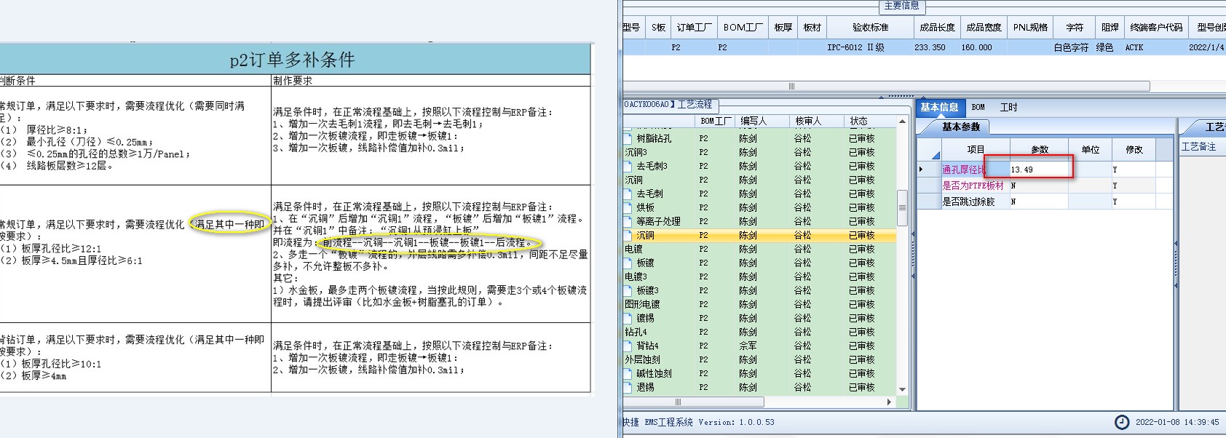Click the 是否为PTFE板材 item label
The image size is (1226, 438).
tap(973, 186)
